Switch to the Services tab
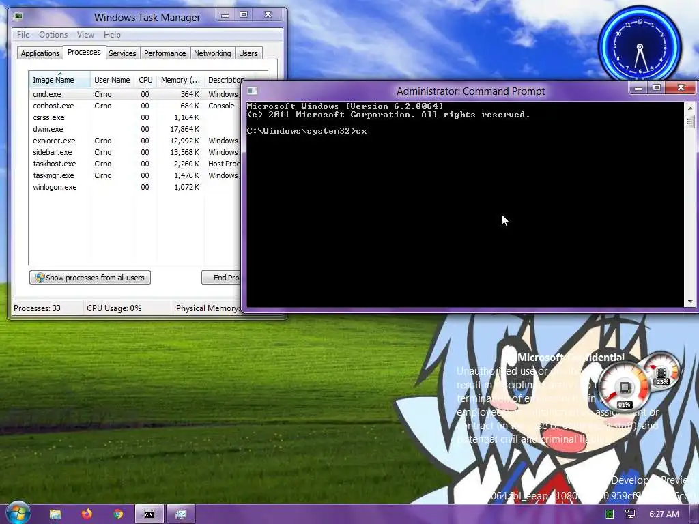 point(122,53)
